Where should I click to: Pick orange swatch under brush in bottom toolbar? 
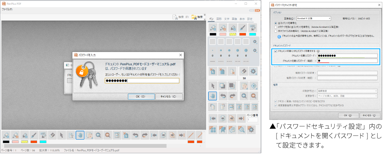point(34,142)
